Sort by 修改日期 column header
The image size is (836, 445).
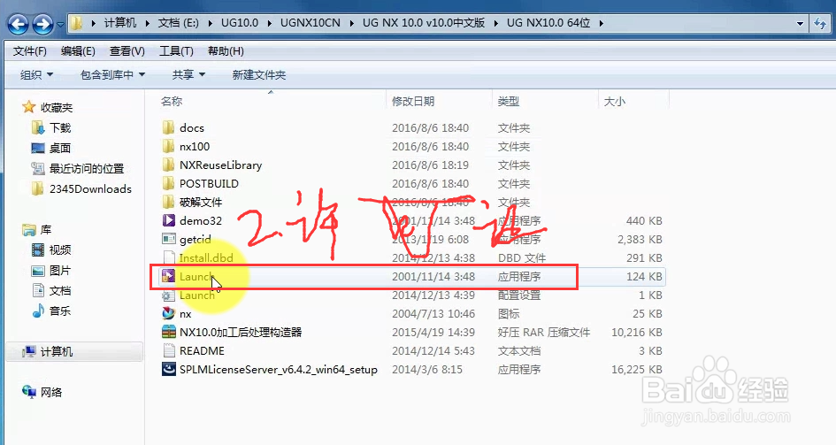click(413, 101)
